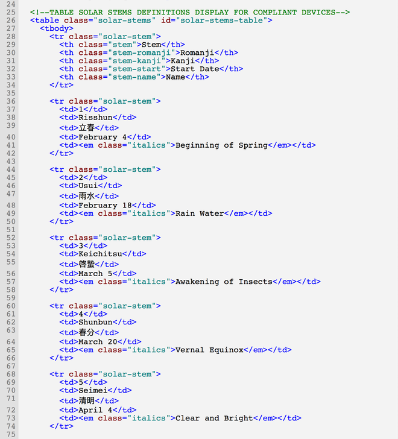
Task: Click the closing tr tag on line 58
Action: click(x=62, y=290)
